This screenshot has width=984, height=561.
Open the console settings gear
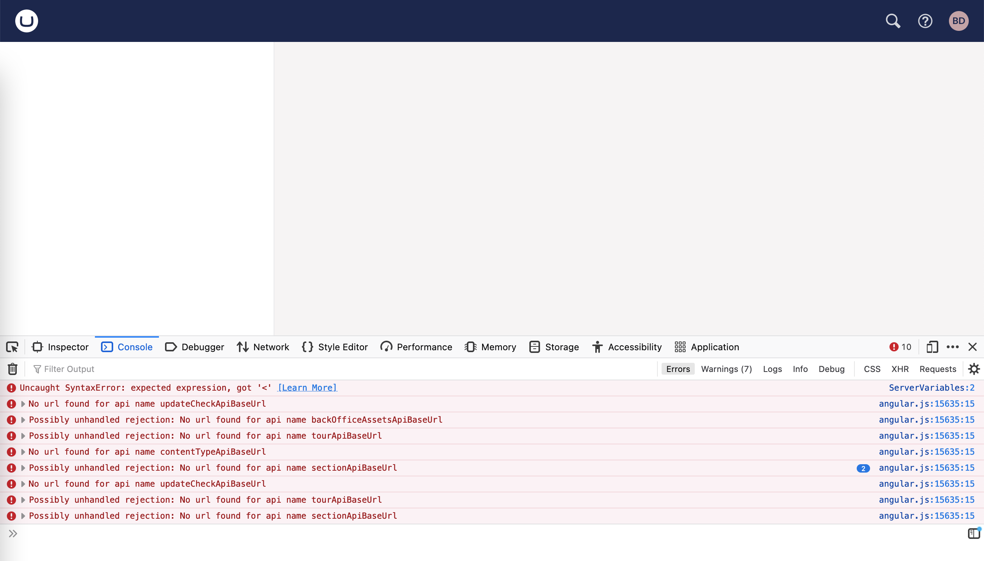(x=974, y=369)
